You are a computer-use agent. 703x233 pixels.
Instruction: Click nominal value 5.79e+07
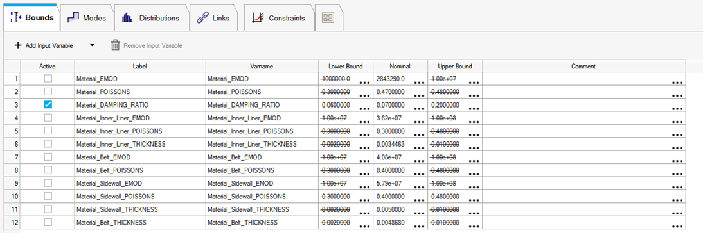tap(389, 183)
